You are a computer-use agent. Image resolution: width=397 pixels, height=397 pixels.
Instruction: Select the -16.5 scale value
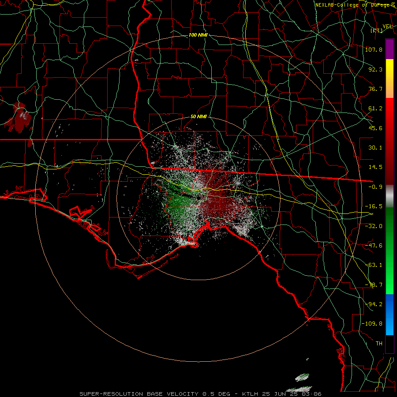tap(374, 206)
